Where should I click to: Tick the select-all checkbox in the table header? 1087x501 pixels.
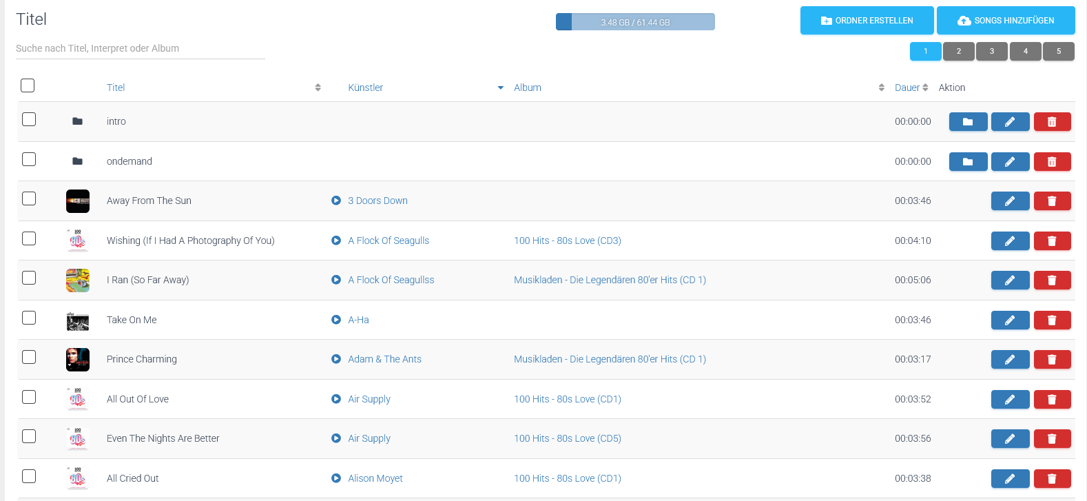[x=28, y=85]
